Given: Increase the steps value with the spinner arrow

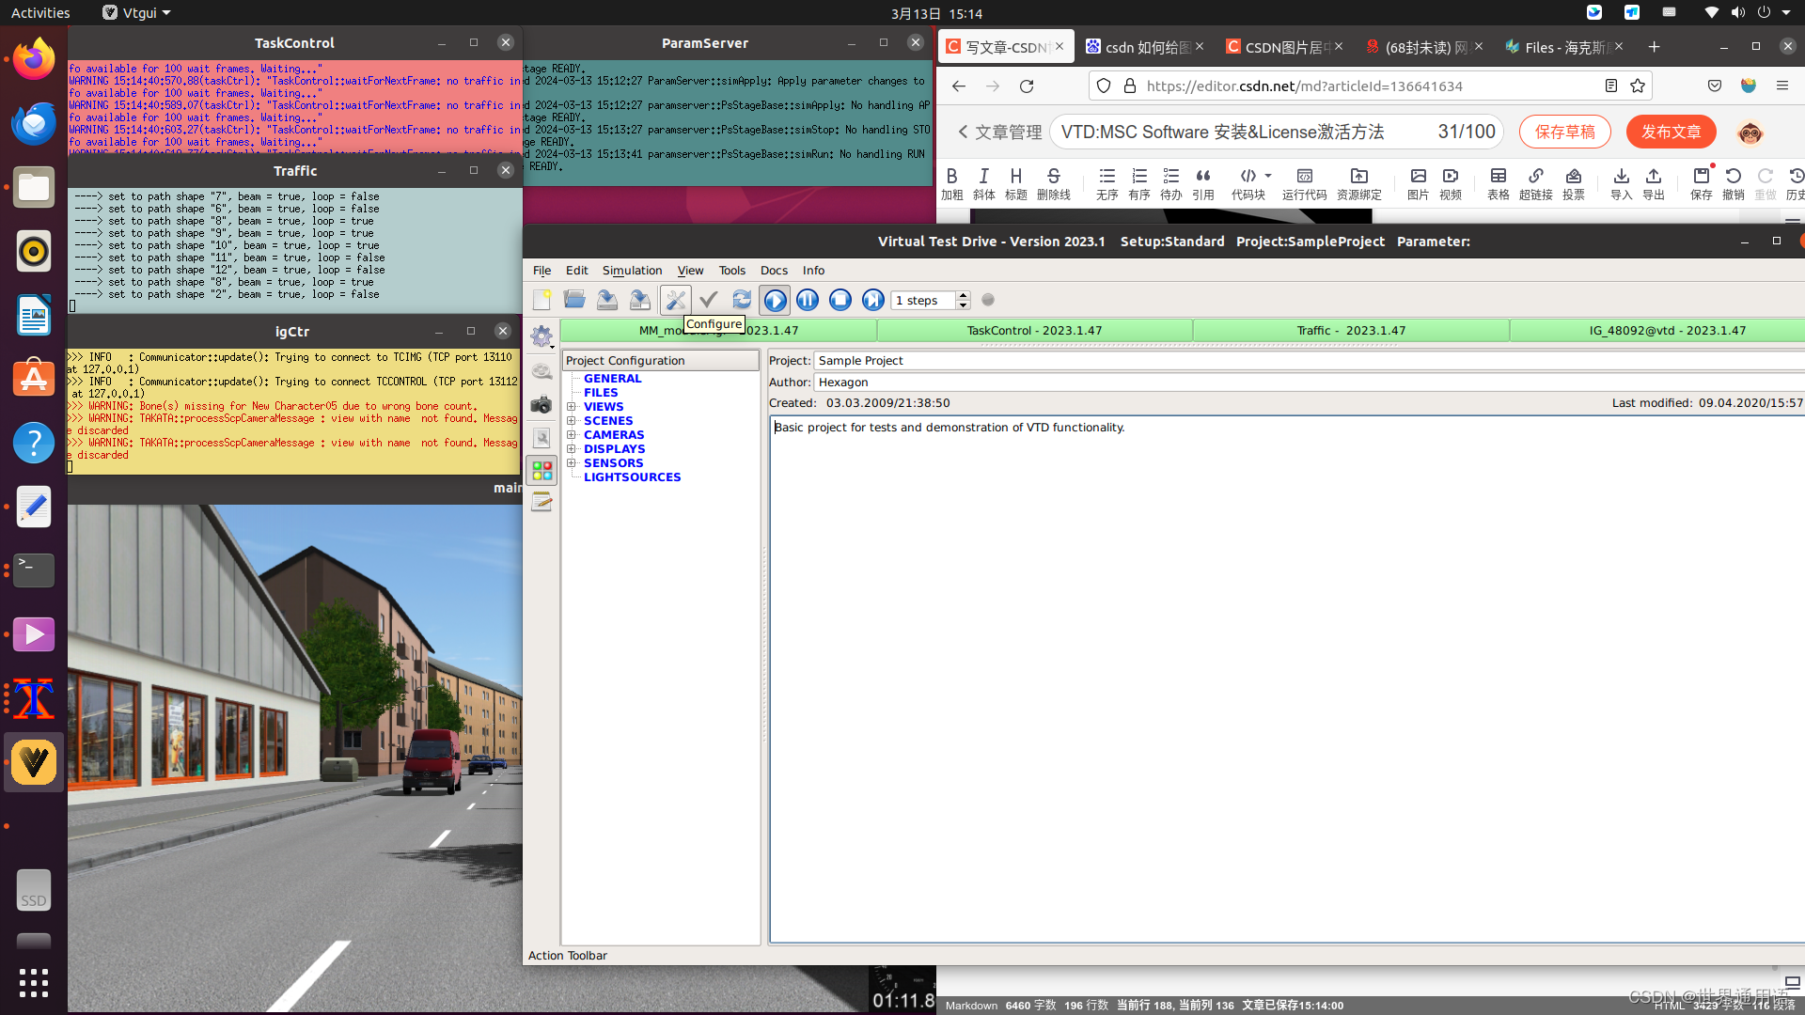Looking at the screenshot, I should (x=964, y=294).
